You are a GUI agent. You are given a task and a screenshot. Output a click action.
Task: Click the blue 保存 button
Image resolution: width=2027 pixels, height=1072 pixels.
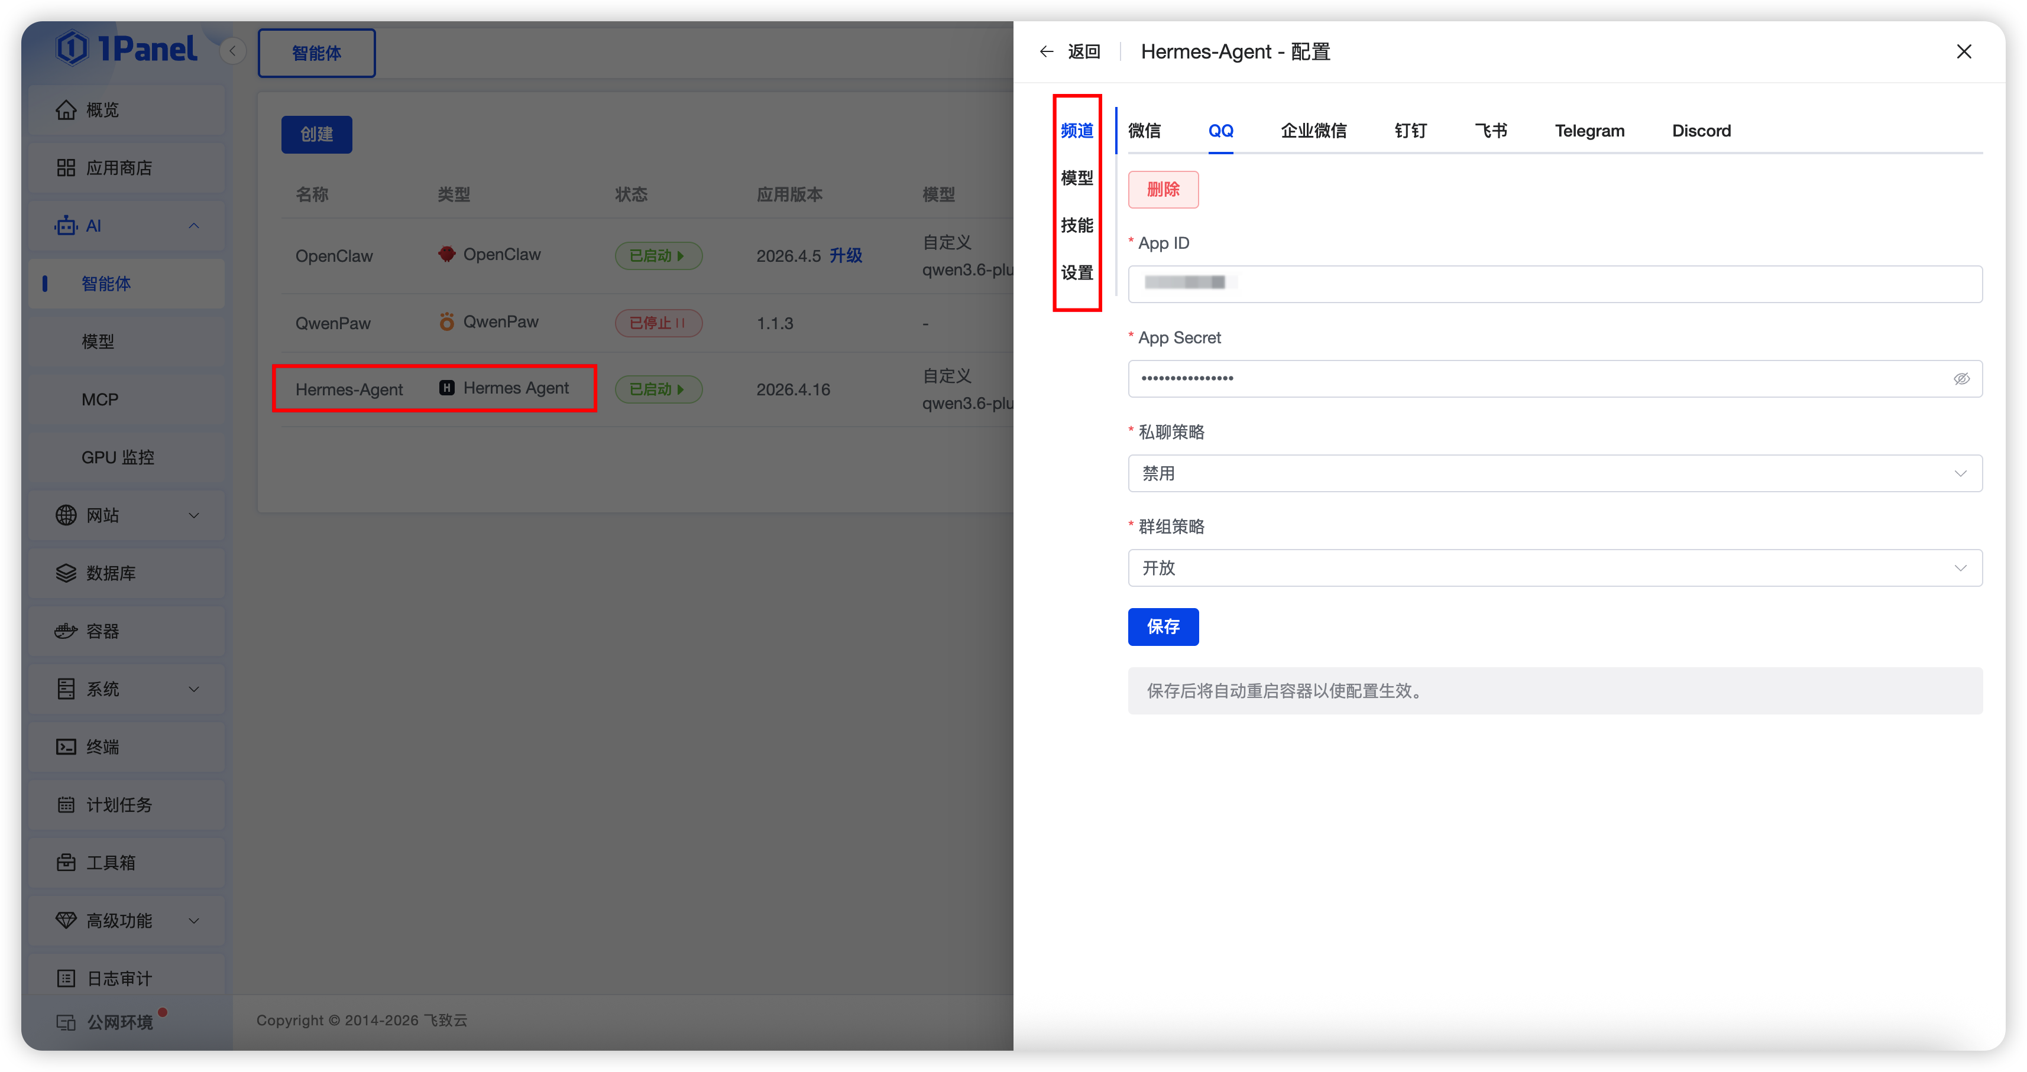(1163, 627)
